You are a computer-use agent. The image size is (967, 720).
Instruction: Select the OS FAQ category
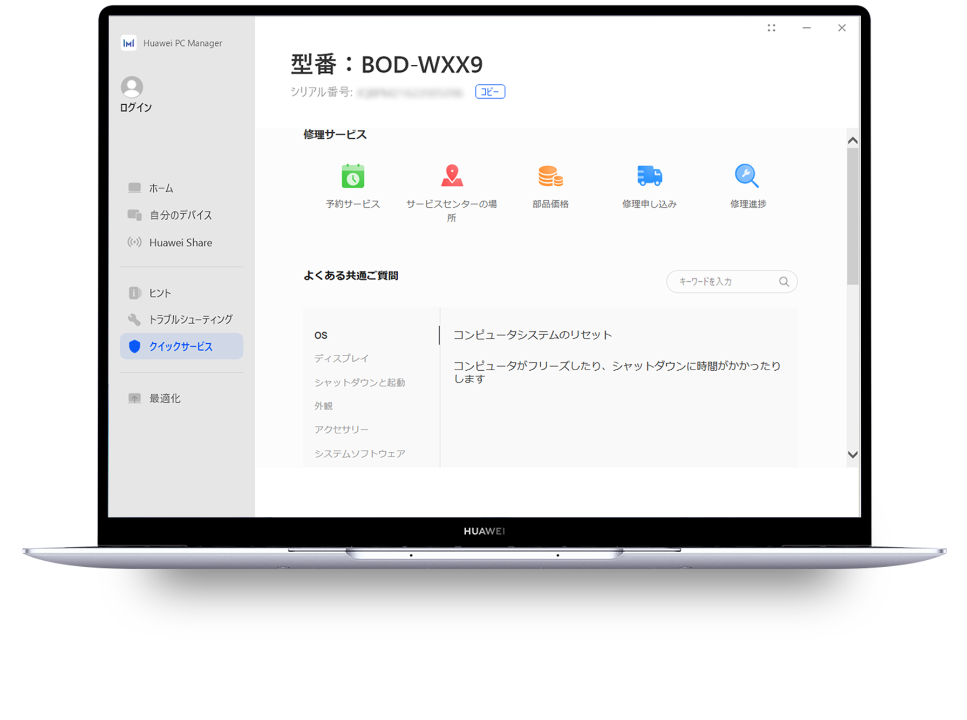tap(321, 335)
